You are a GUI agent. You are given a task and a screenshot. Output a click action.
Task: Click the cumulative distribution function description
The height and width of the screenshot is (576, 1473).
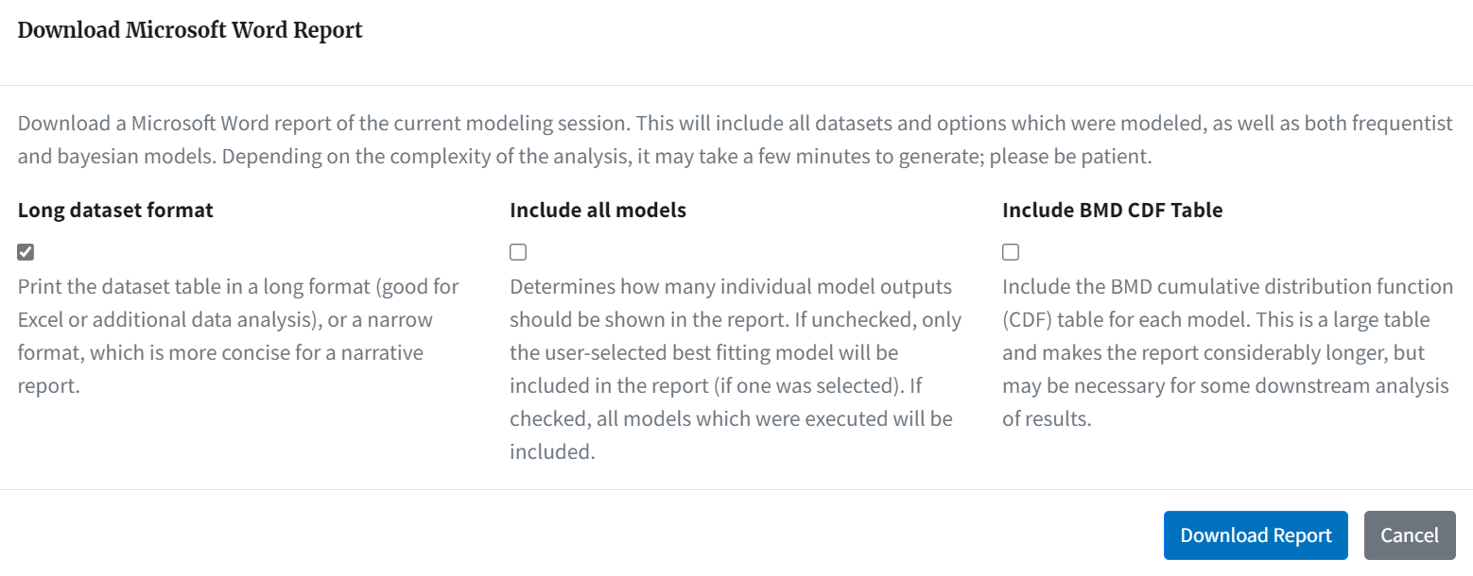tap(1228, 352)
